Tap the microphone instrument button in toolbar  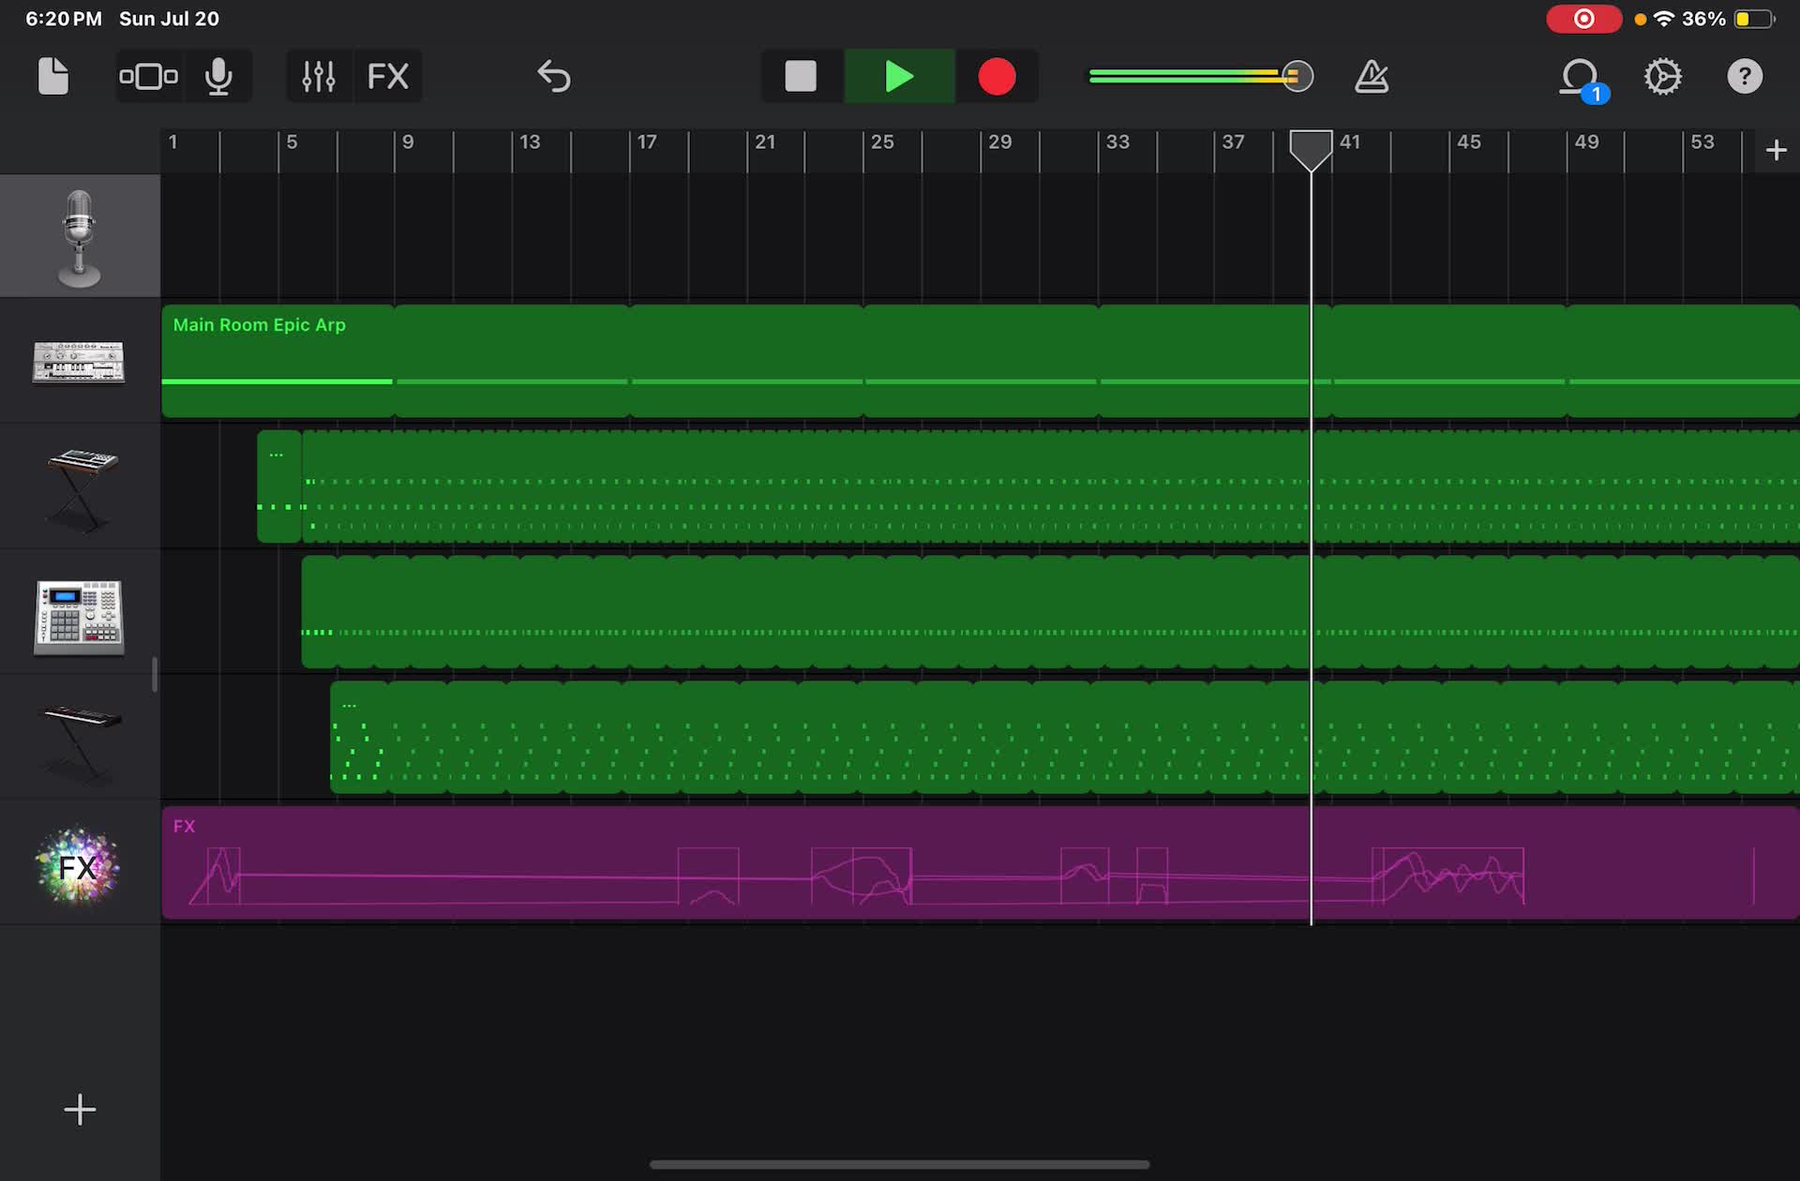tap(218, 76)
